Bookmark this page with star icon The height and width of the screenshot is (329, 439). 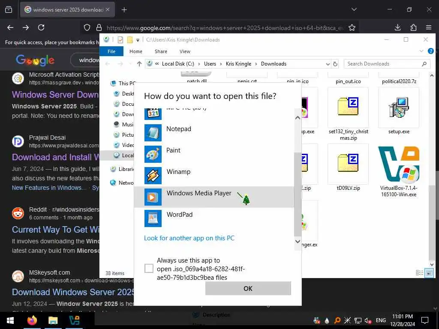[x=352, y=27]
